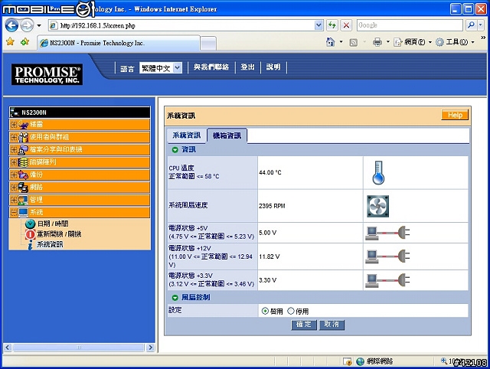Open the Print options dropdown arrow
This screenshot has width=490, height=369.
coord(388,42)
